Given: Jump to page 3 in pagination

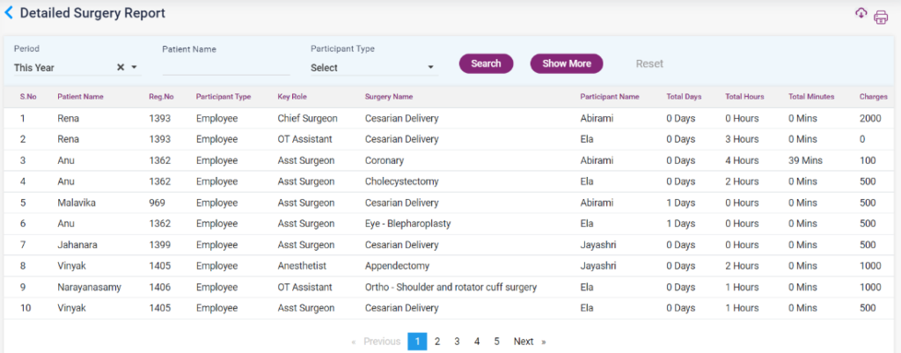Looking at the screenshot, I should point(457,342).
